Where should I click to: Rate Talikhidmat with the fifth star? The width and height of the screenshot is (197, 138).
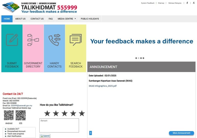click(82, 113)
